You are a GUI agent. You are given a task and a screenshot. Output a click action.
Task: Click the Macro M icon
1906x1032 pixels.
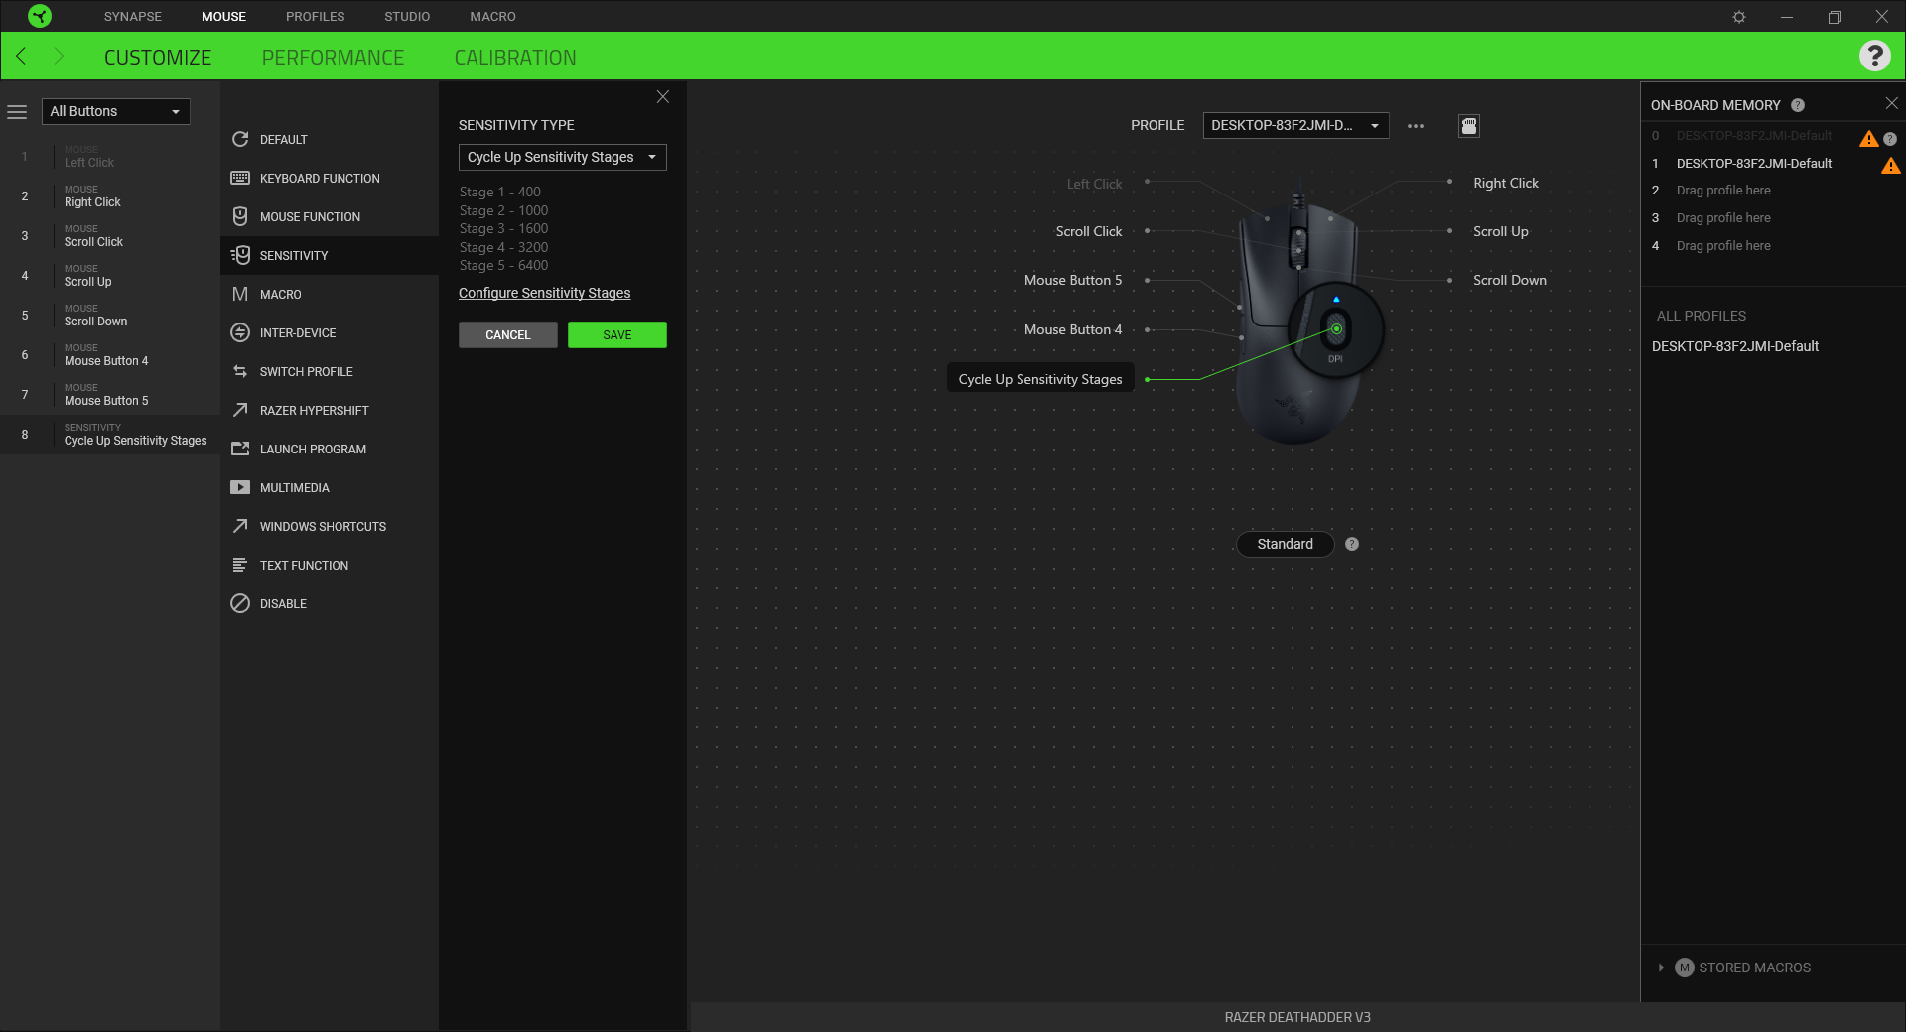(x=240, y=294)
